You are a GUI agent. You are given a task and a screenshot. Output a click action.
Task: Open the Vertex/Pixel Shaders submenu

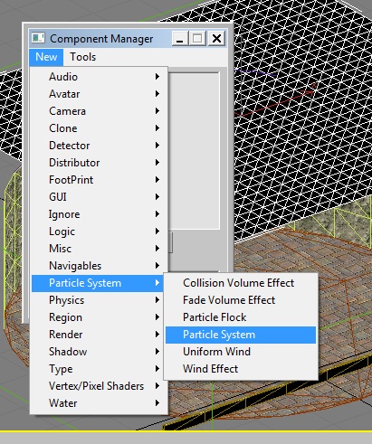click(99, 386)
